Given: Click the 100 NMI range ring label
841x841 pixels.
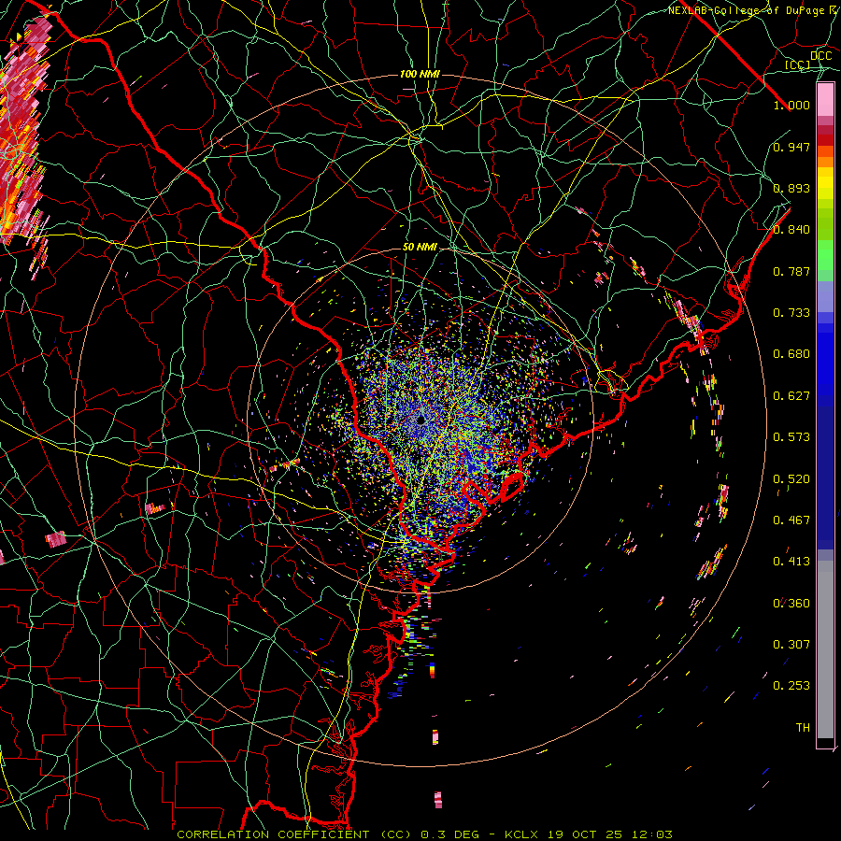Looking at the screenshot, I should 420,74.
